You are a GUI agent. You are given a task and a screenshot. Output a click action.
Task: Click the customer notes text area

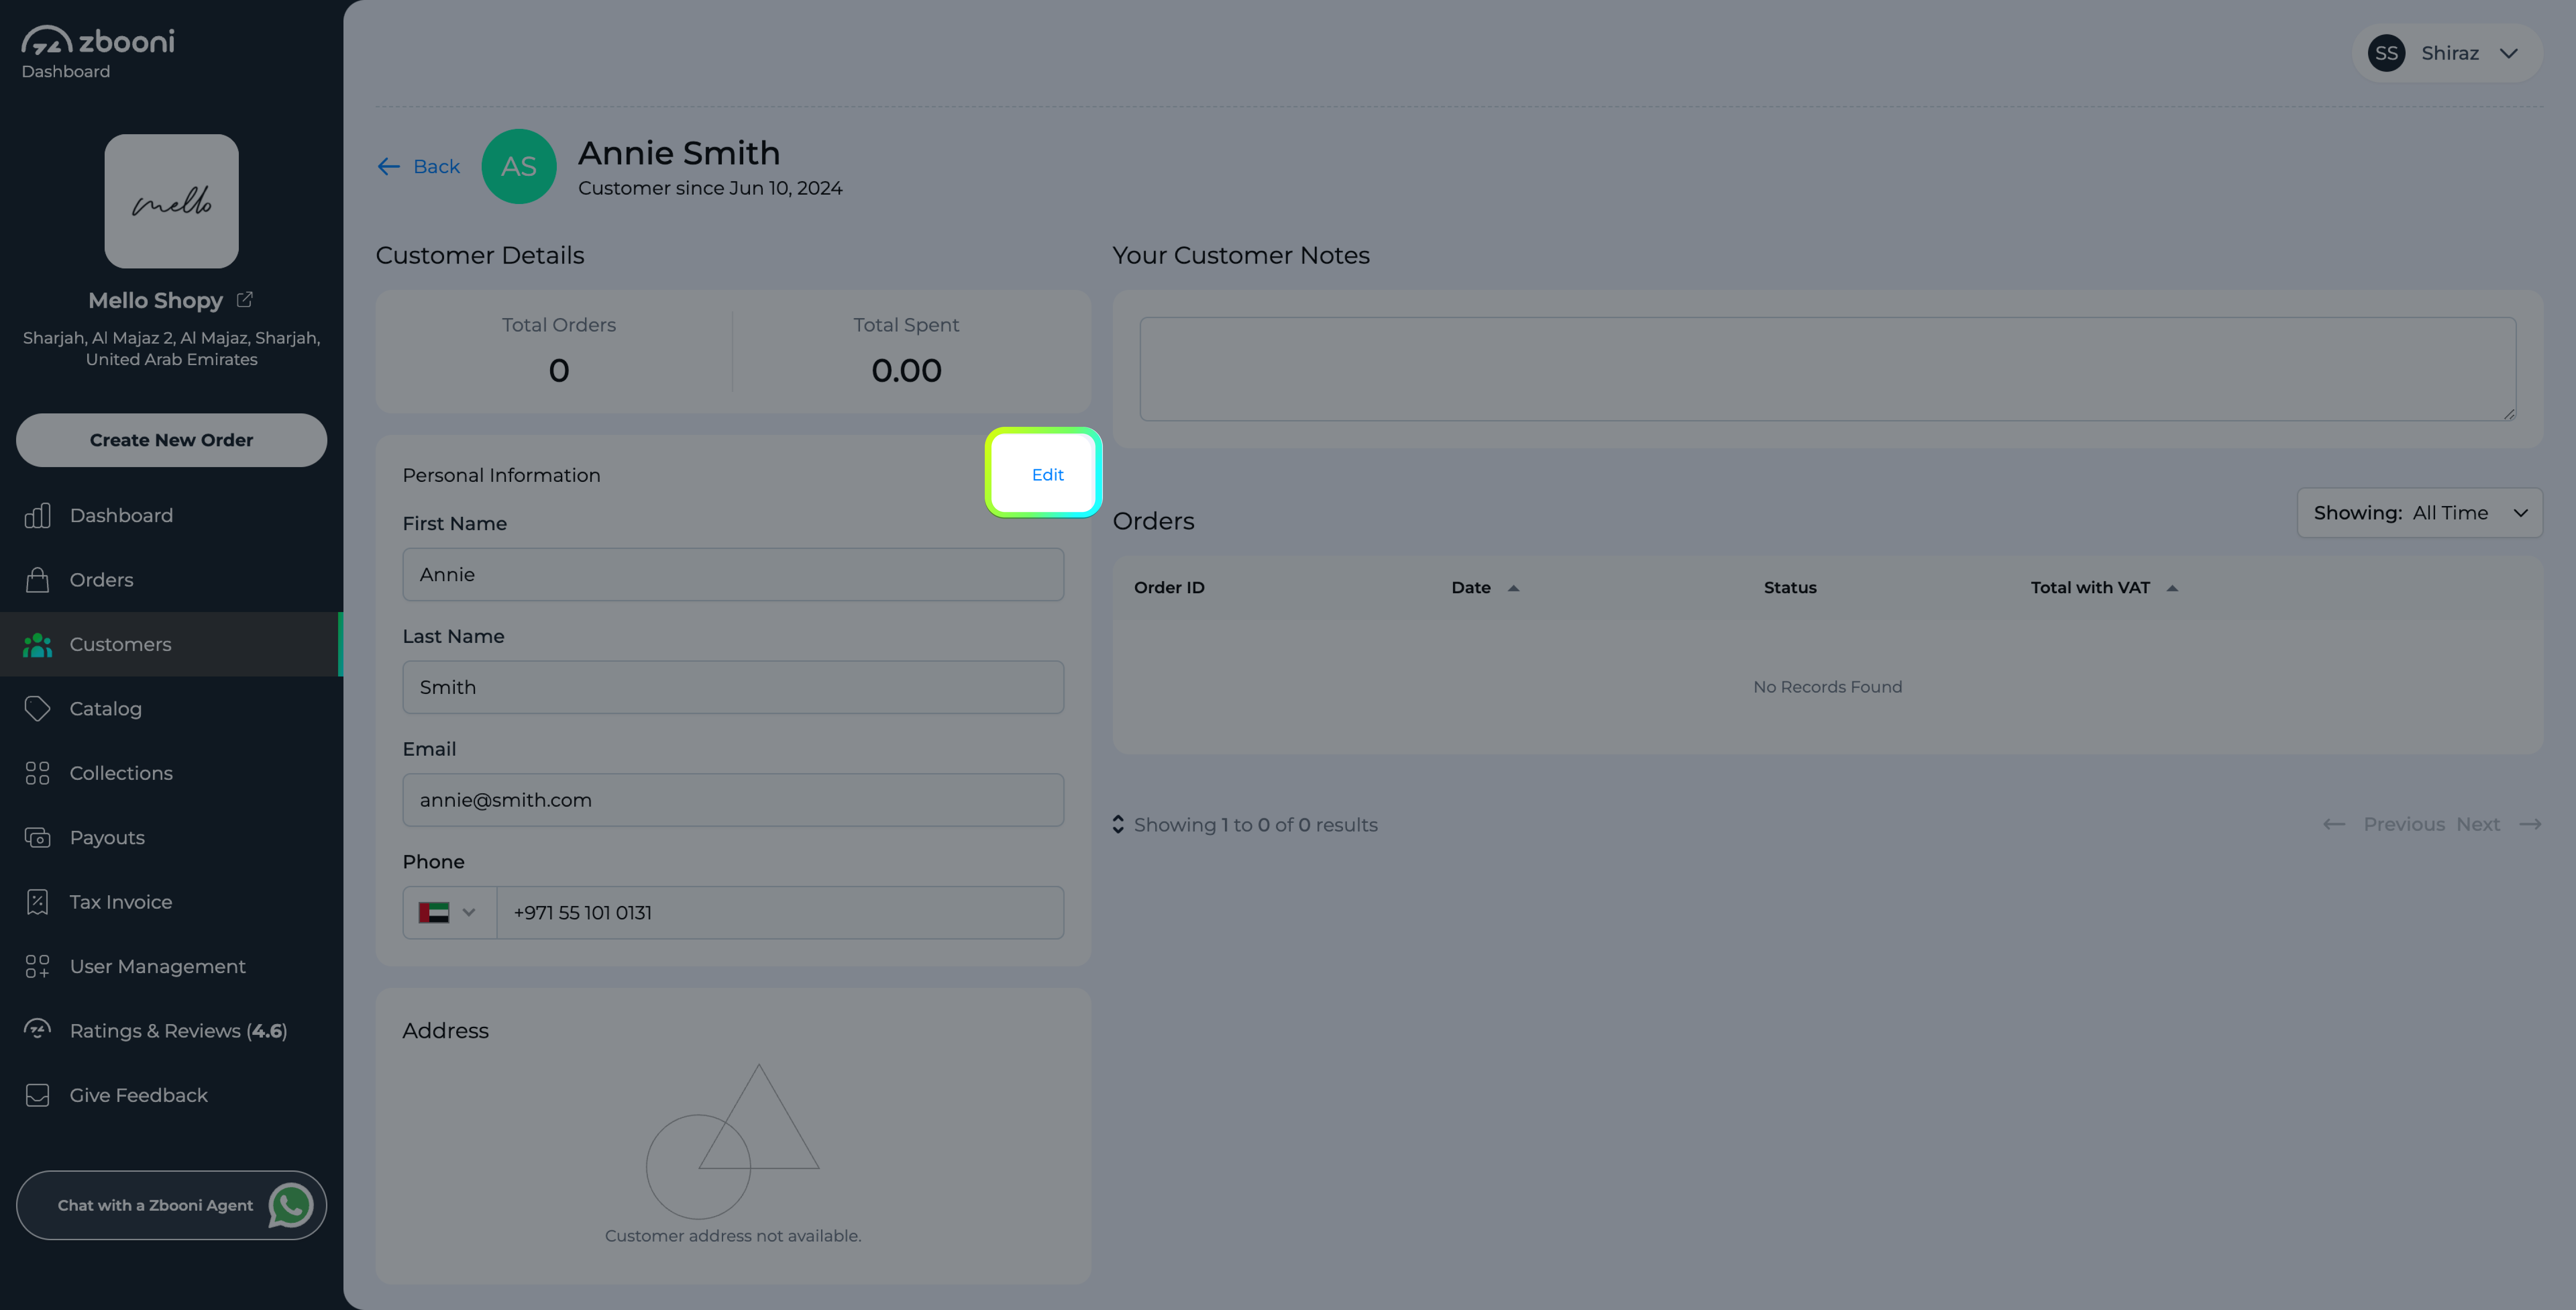1827,369
